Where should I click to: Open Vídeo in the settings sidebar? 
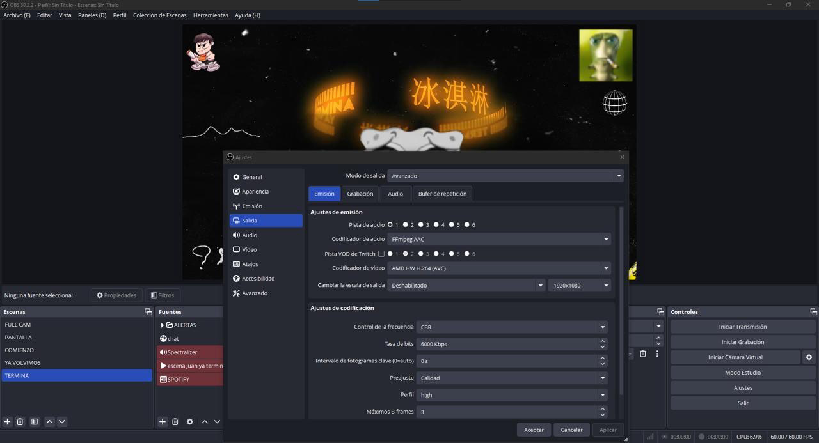pos(266,249)
